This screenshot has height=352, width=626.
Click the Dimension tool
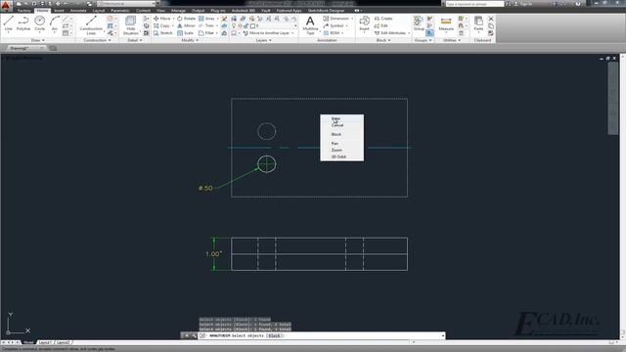coord(336,19)
